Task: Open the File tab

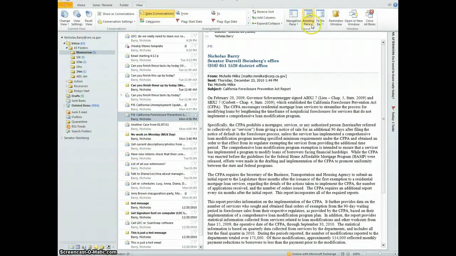Action: coord(66,5)
